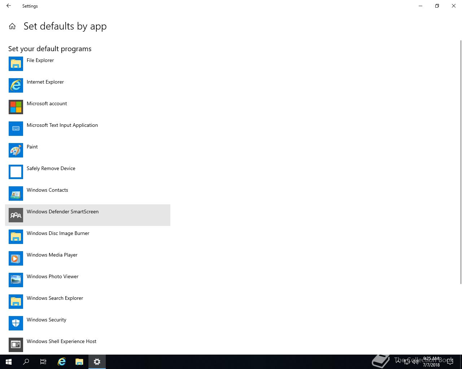Select Windows Media Player label
Image resolution: width=462 pixels, height=369 pixels.
coord(52,255)
